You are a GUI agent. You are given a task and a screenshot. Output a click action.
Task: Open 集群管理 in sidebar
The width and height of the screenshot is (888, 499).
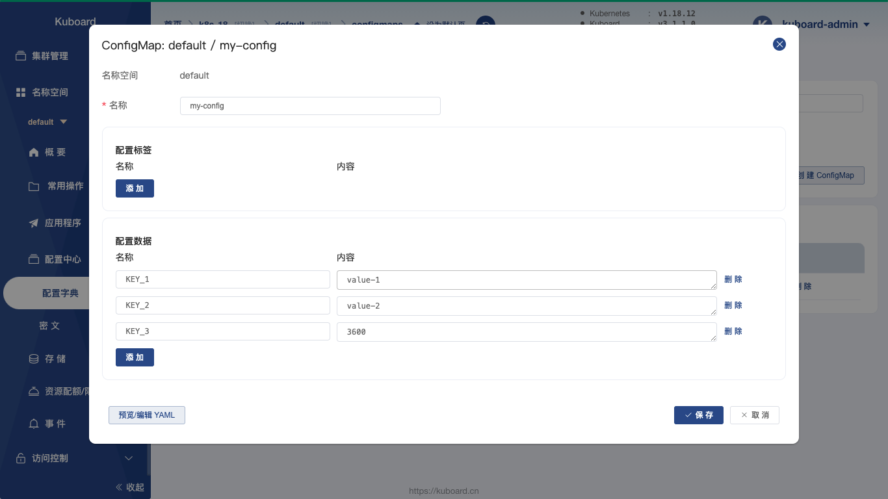[50, 56]
